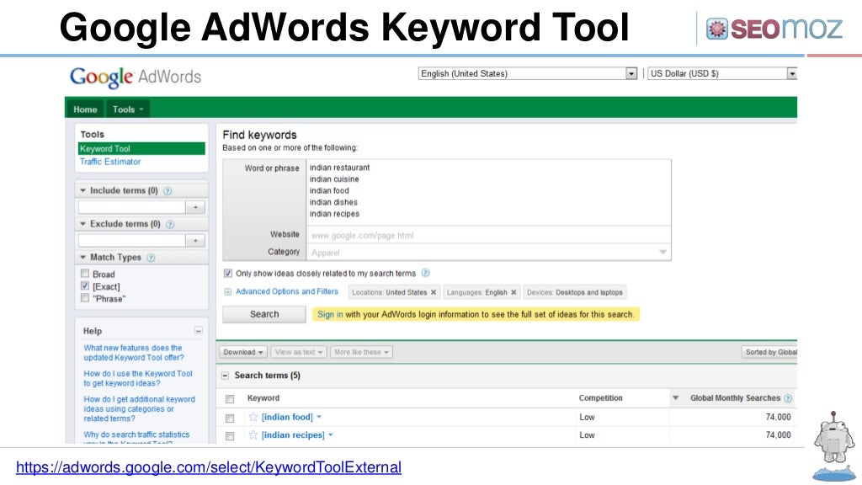Open [indian food] keyword options arrow

point(319,418)
